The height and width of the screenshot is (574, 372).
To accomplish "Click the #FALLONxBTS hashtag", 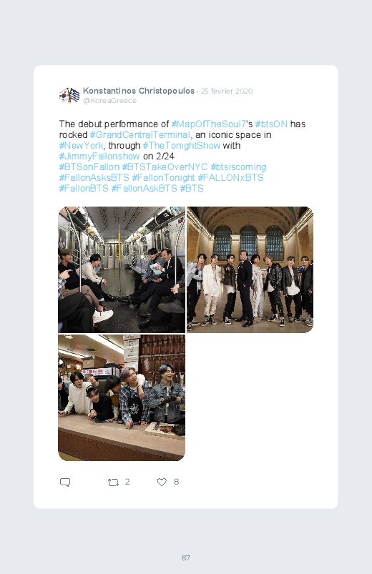I will (x=230, y=177).
